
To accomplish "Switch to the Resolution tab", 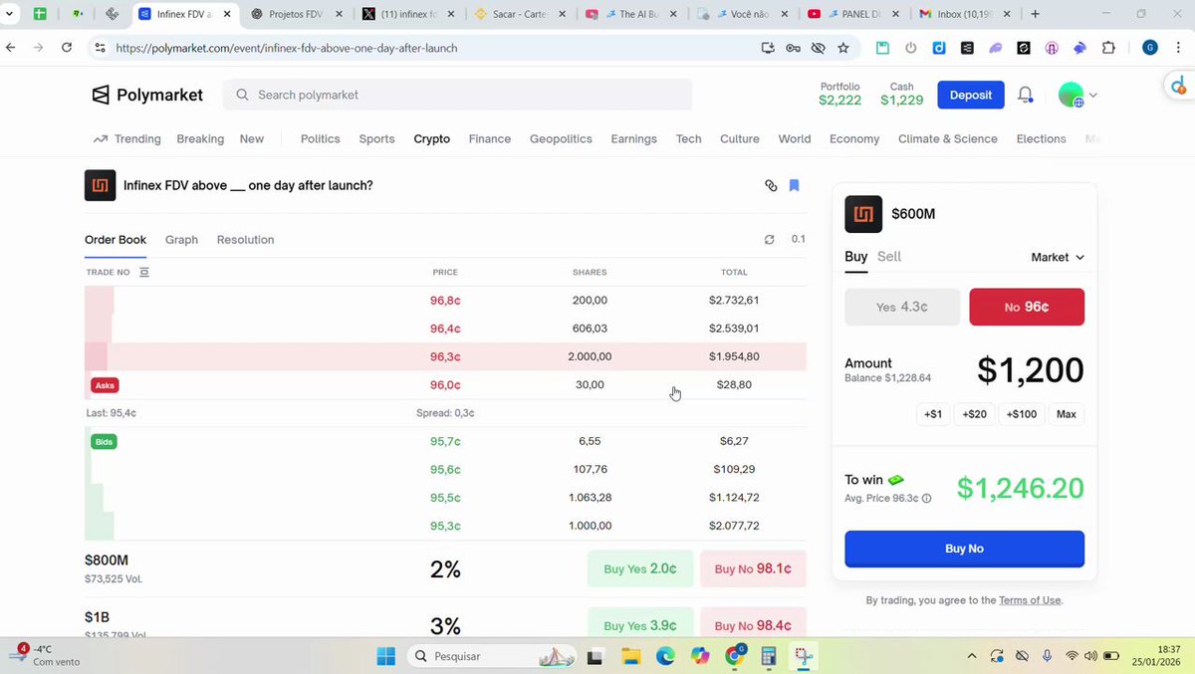I will click(245, 240).
